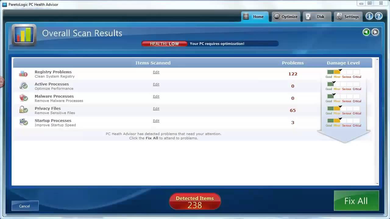The image size is (390, 219).
Task: Click the results list scrollbar down arrow
Action: pos(377,183)
